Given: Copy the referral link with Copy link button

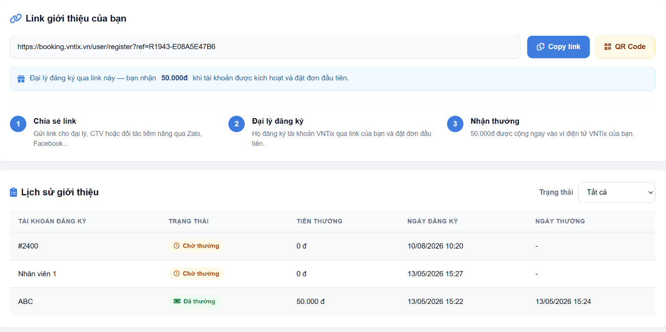Looking at the screenshot, I should [x=558, y=47].
